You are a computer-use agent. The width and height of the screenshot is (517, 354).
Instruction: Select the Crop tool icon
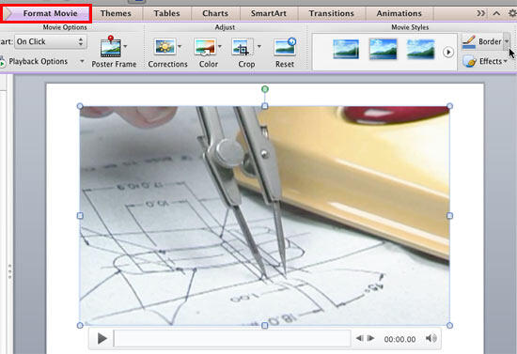tap(243, 47)
